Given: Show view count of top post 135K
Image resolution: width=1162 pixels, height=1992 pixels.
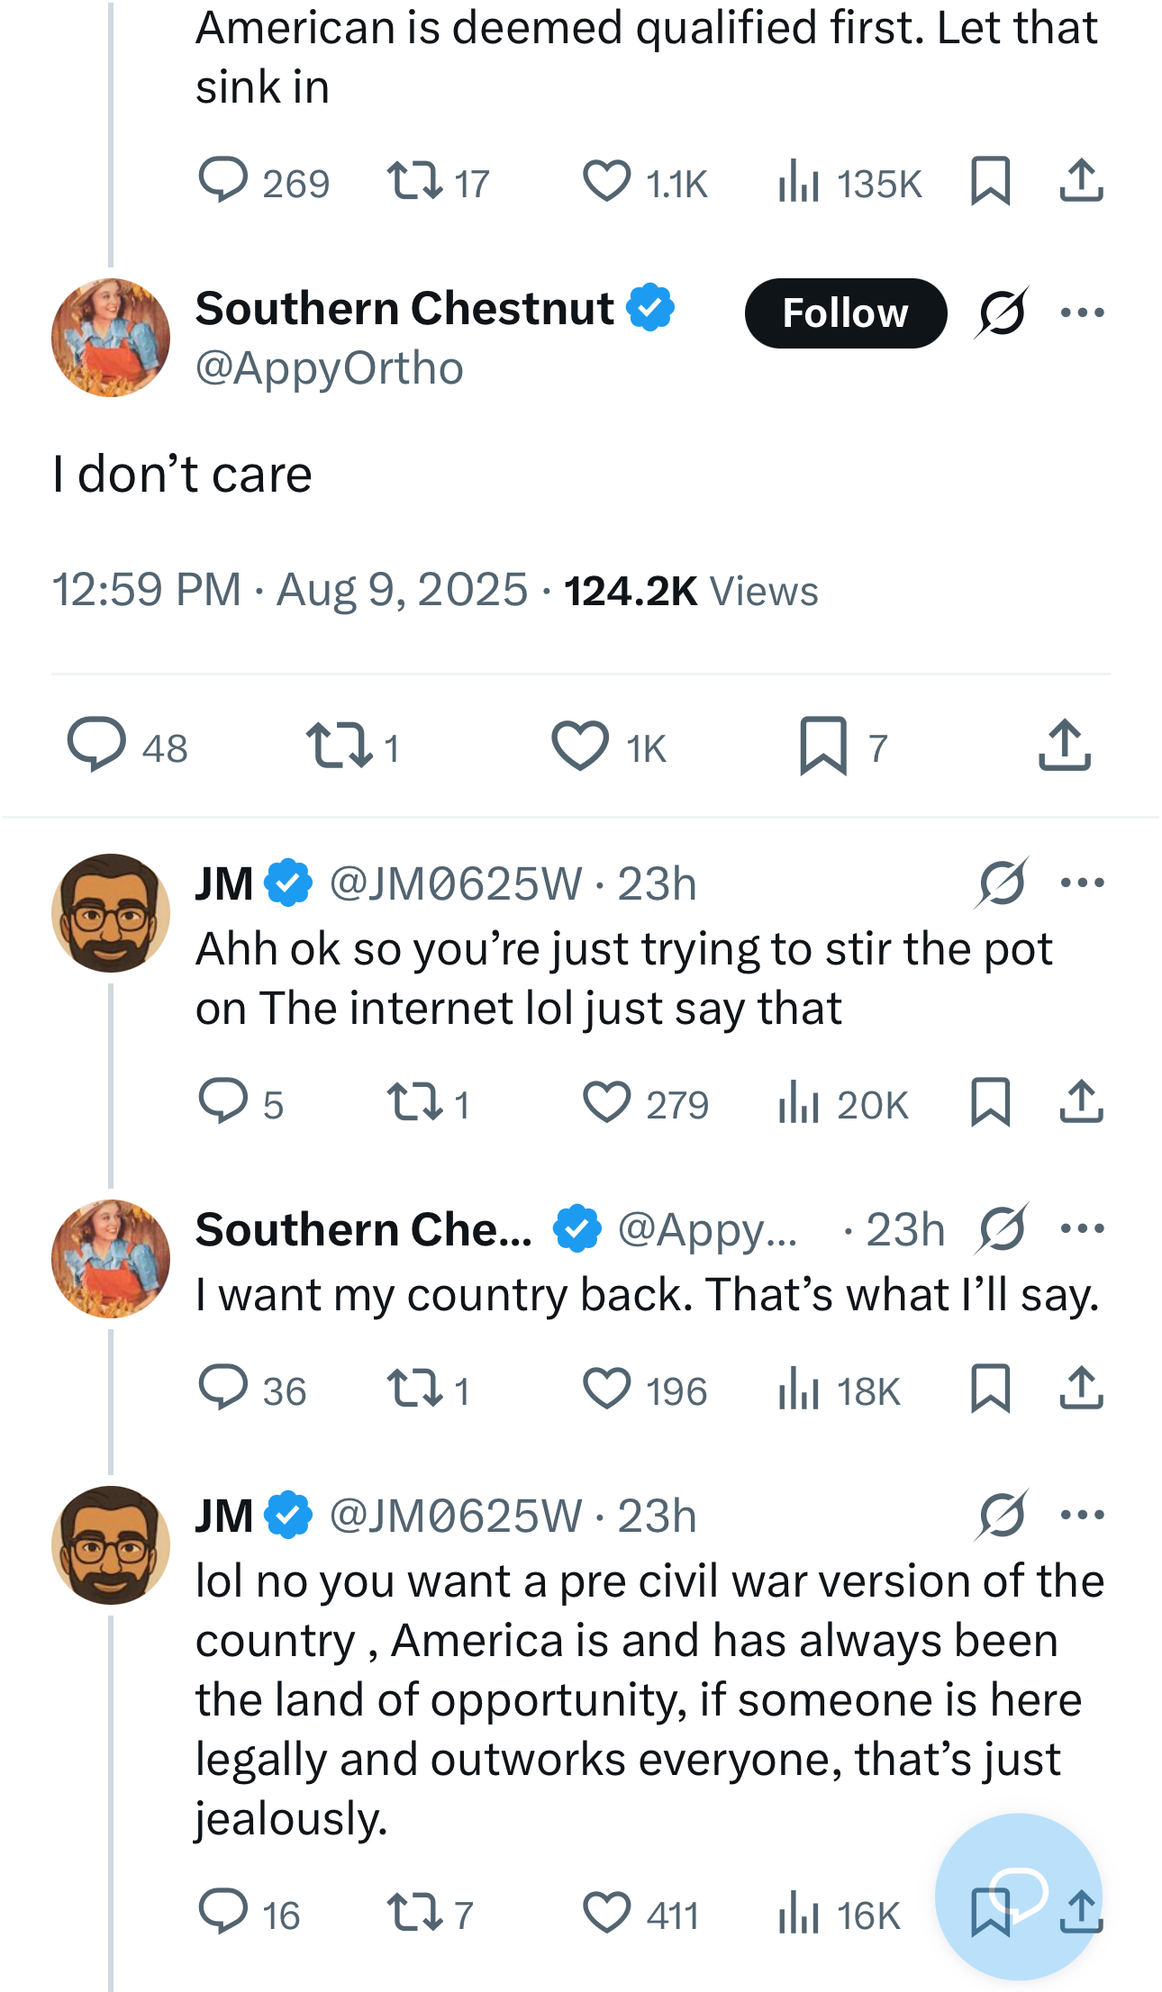Looking at the screenshot, I should click(798, 181).
